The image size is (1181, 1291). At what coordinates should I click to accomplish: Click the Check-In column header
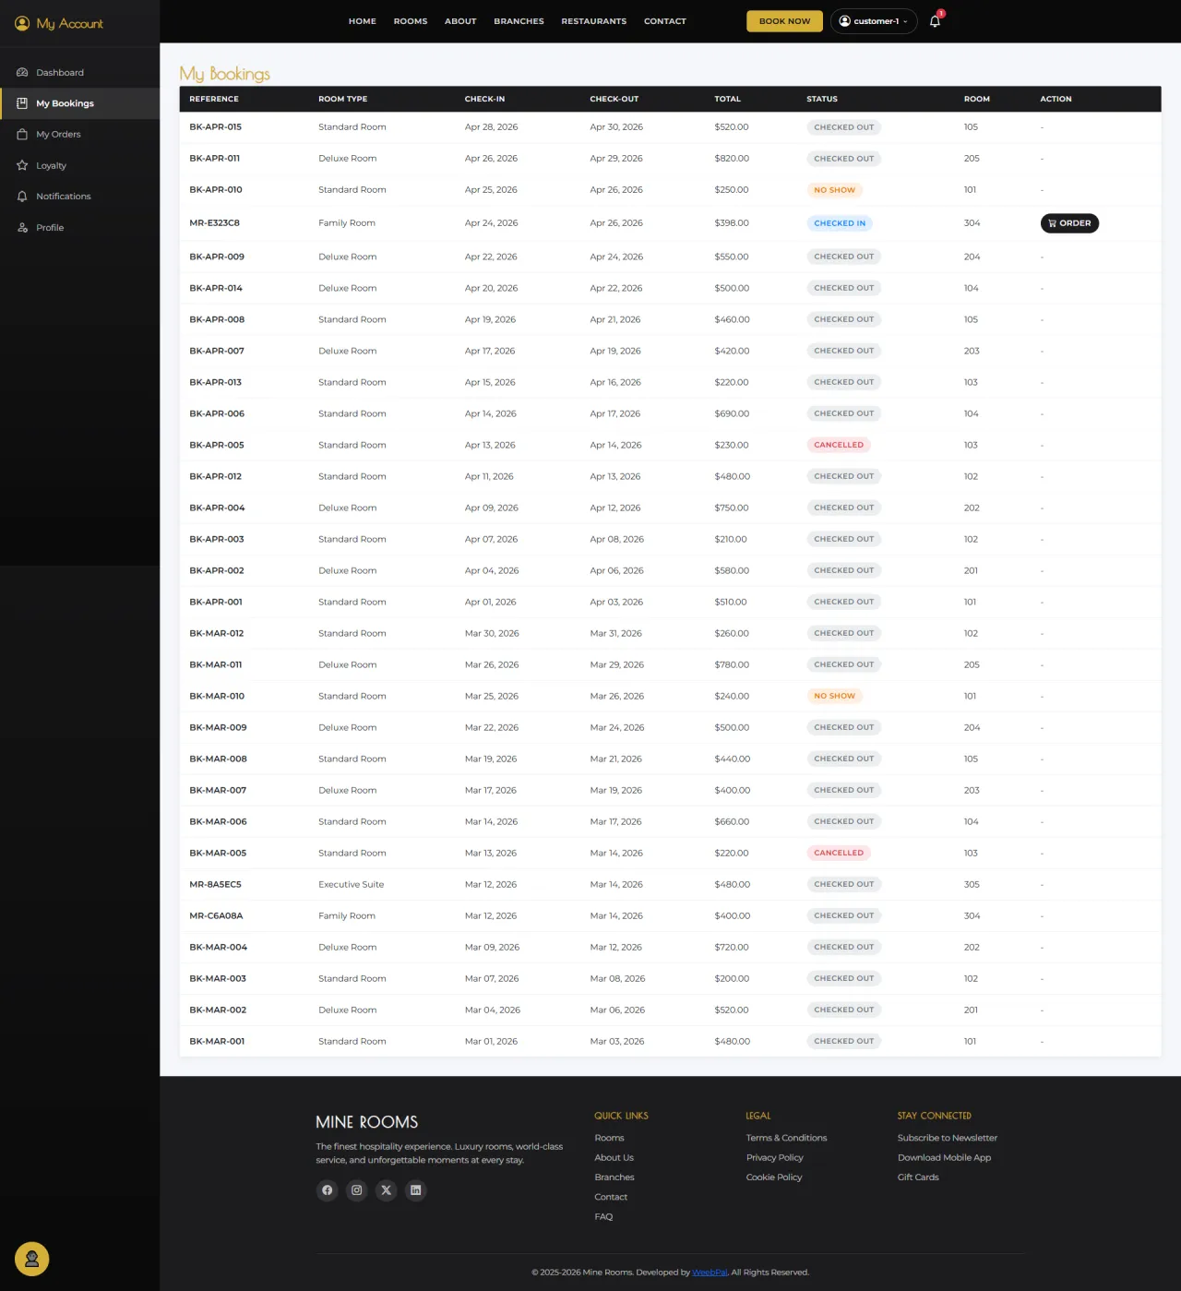click(484, 99)
